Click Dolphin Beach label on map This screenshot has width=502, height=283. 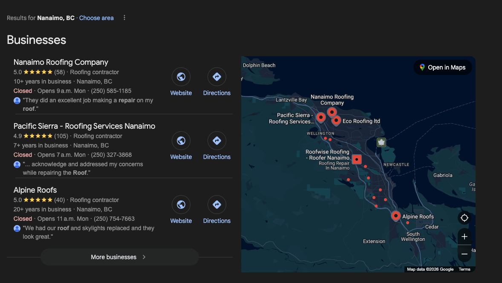pos(259,65)
